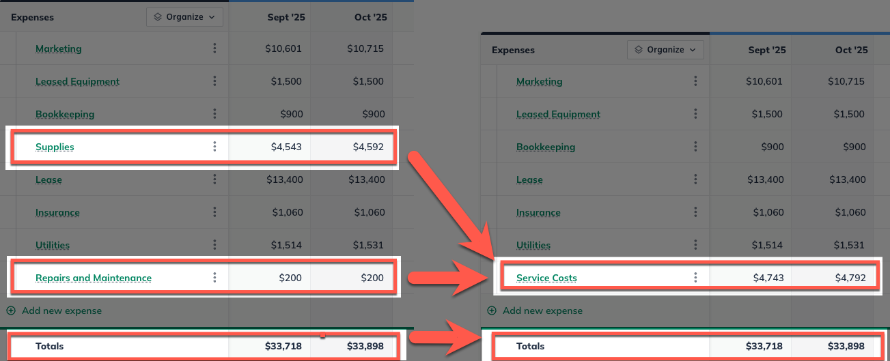
Task: Open the Lease row menu directly below Supplies
Action: tap(214, 179)
